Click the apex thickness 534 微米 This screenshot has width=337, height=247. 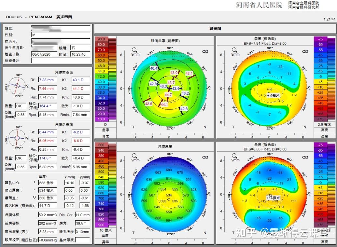click(48, 190)
